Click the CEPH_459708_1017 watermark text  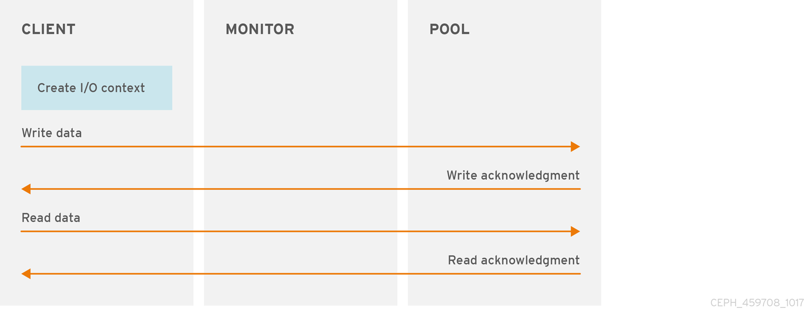(x=757, y=303)
